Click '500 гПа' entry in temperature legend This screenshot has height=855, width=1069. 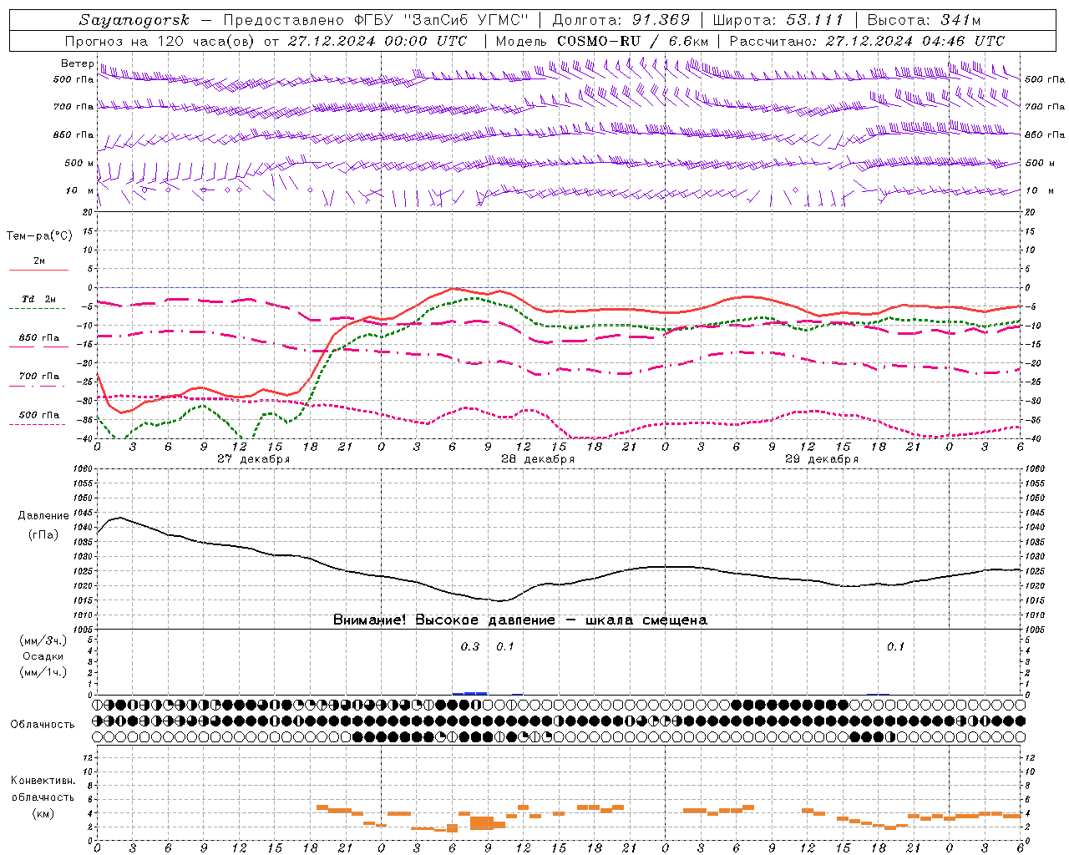39,415
